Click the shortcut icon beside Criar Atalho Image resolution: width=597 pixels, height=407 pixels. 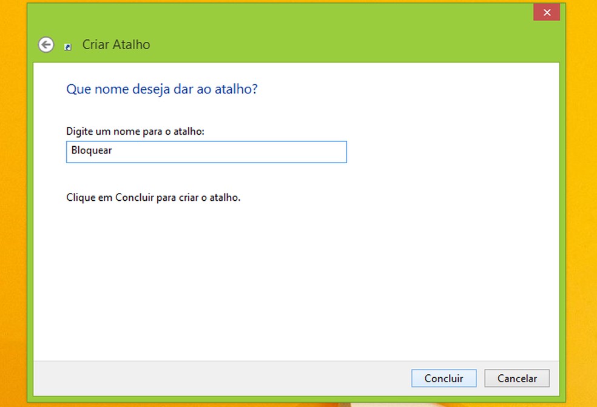click(68, 47)
